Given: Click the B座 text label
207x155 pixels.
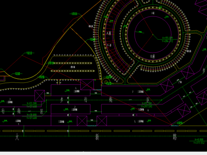Looking at the screenshot, I should coord(153,56).
